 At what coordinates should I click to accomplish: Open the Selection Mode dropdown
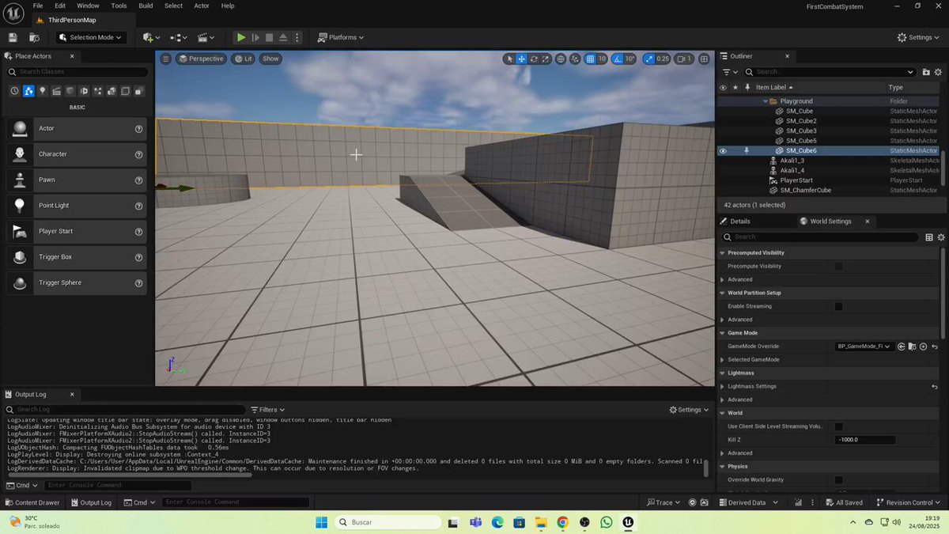(x=91, y=37)
